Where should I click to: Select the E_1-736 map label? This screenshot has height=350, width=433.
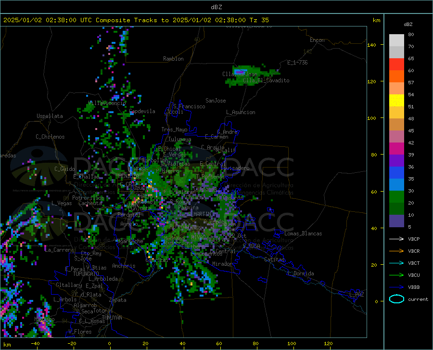[297, 63]
